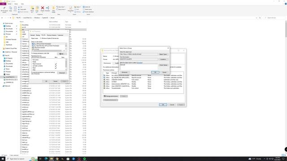Open the examples link
Viewport: 287px width, 161px height.
139,63
